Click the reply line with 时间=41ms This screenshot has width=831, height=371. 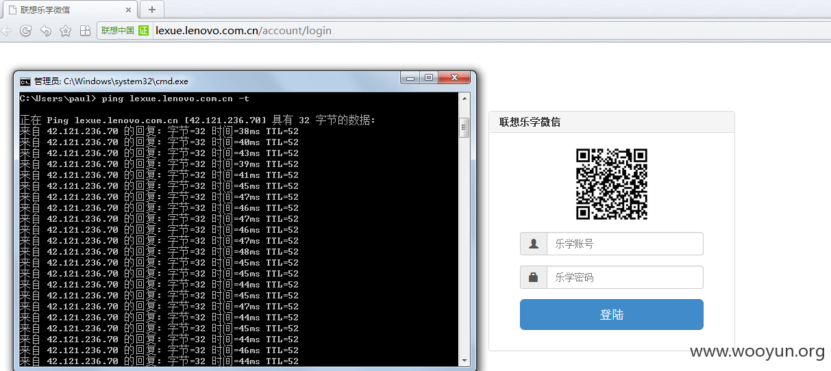tap(159, 175)
